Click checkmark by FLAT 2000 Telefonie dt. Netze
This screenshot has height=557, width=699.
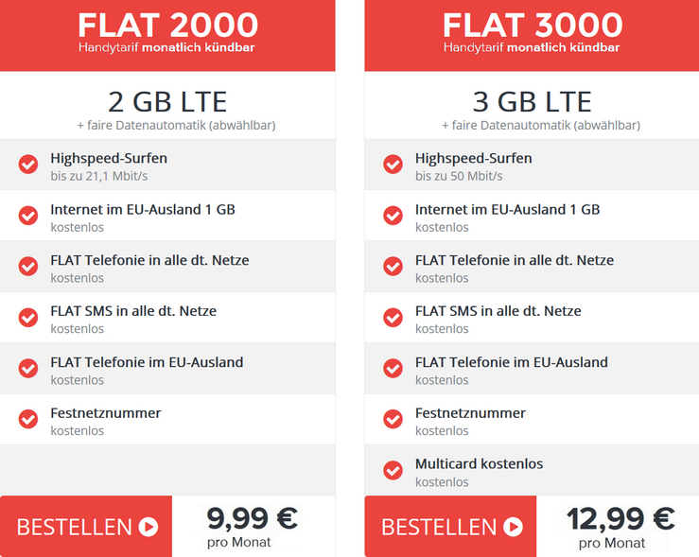coord(28,267)
